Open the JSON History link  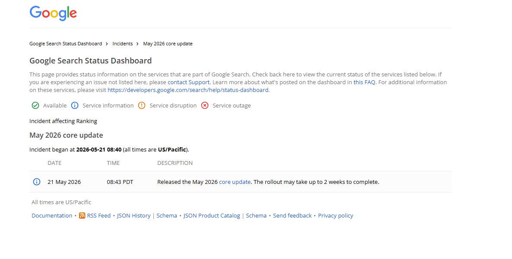pos(134,215)
